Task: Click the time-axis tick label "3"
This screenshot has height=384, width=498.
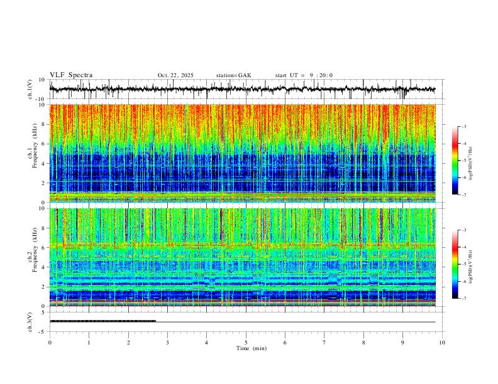Action: [167, 343]
